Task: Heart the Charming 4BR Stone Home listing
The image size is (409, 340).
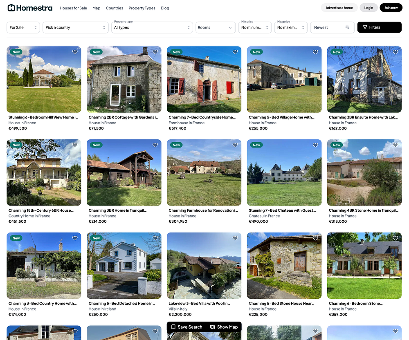Action: pyautogui.click(x=395, y=145)
